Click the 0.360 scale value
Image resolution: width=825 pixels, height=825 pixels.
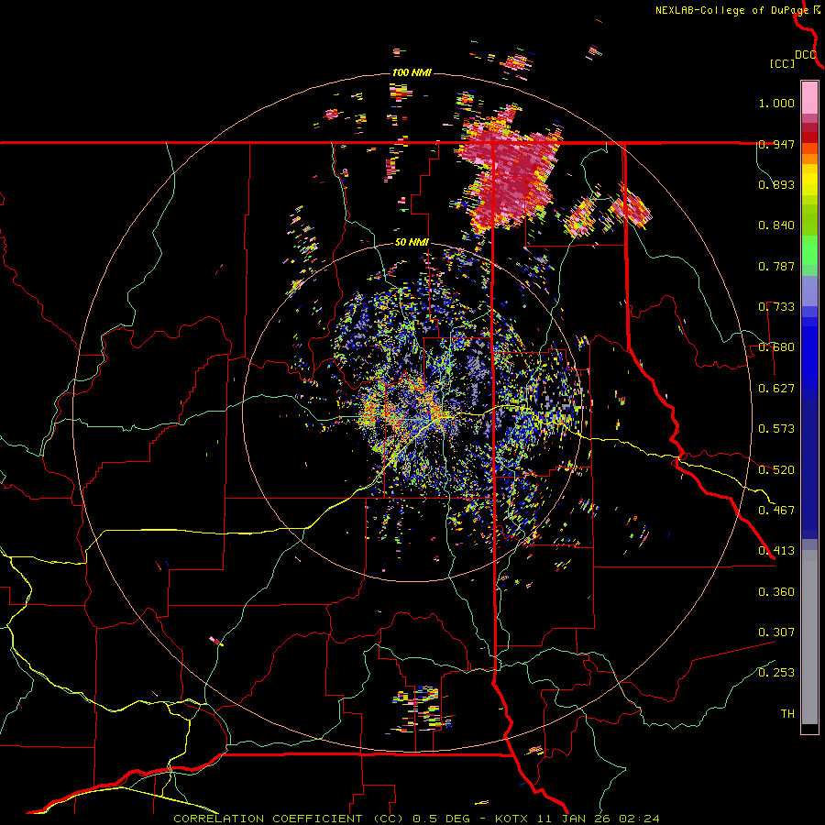tap(776, 592)
